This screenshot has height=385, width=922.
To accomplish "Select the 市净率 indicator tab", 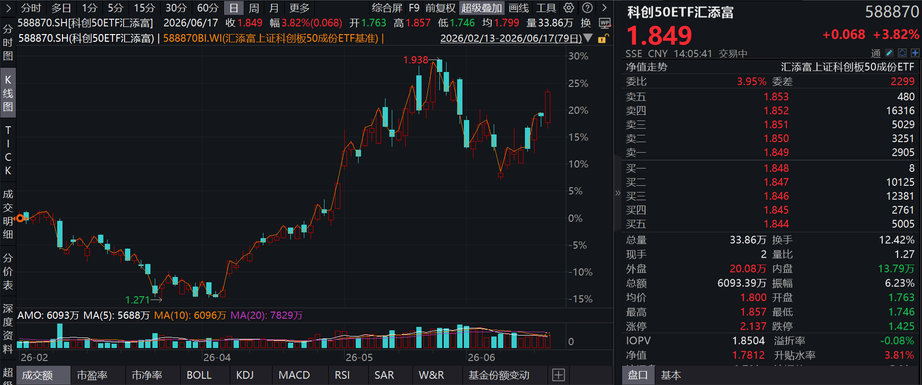I will [147, 375].
